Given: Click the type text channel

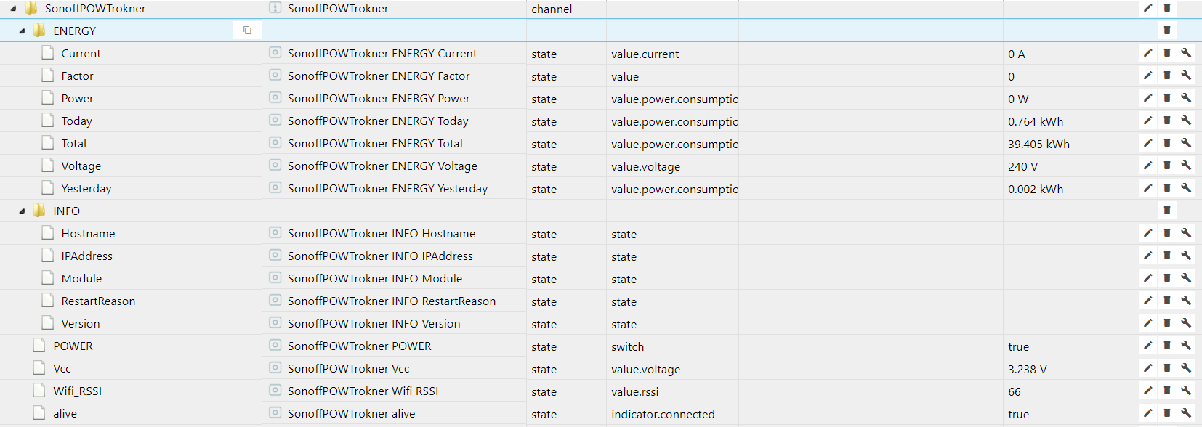Looking at the screenshot, I should tap(552, 9).
